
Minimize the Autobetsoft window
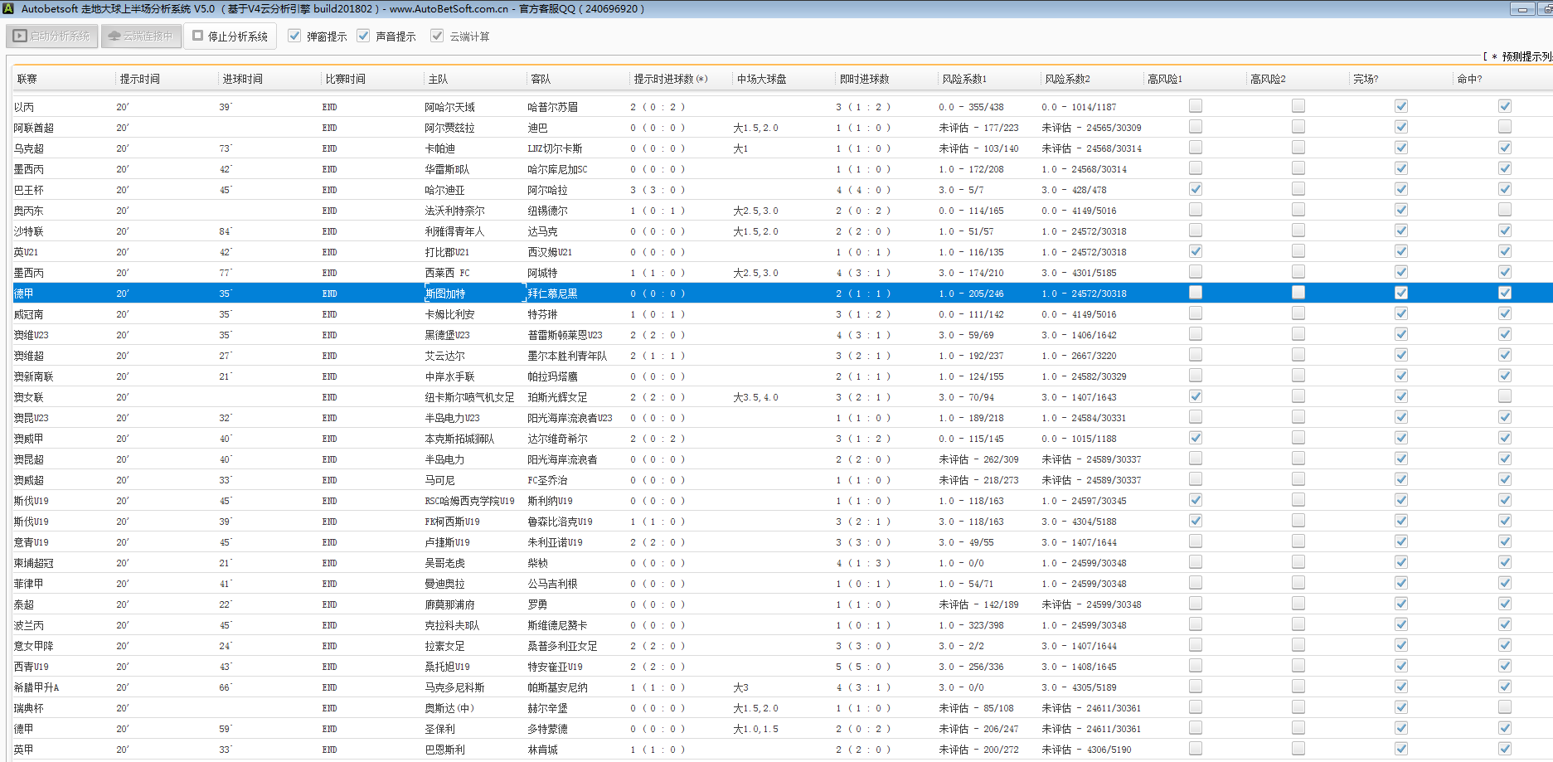pos(1521,9)
